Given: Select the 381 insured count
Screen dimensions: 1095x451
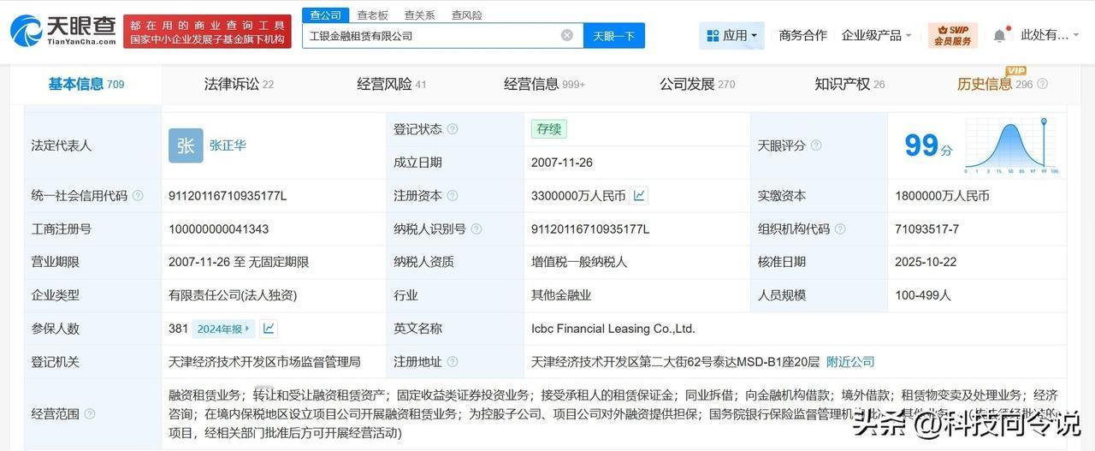Looking at the screenshot, I should (x=179, y=329).
